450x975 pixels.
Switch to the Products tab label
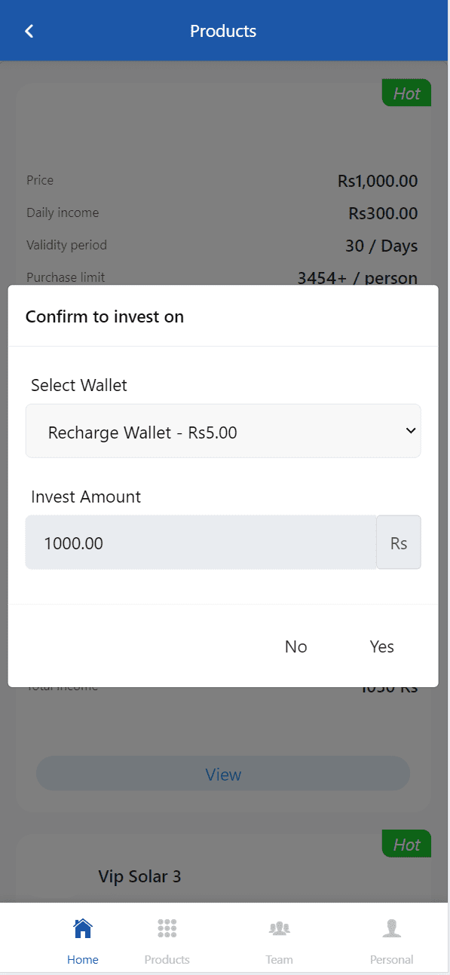pos(167,959)
